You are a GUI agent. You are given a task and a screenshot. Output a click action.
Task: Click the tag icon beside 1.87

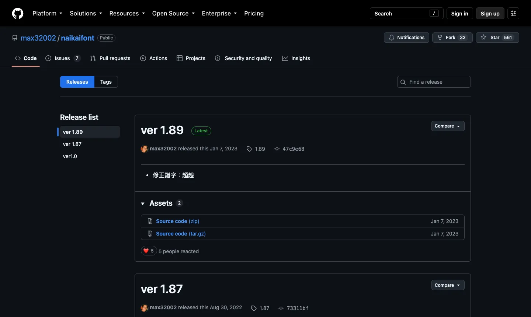(254, 308)
